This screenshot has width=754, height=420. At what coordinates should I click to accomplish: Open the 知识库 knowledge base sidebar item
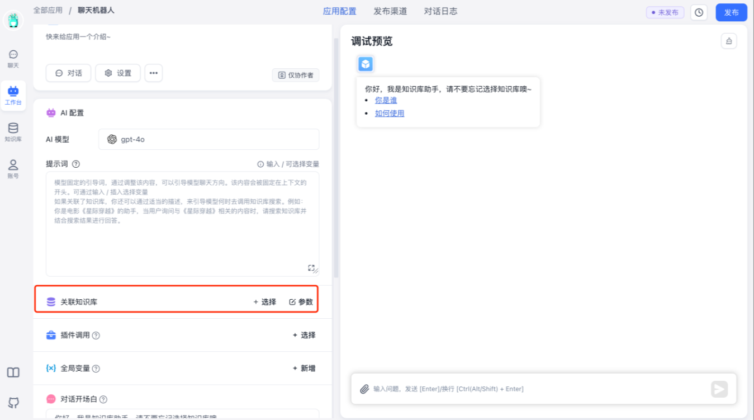pos(13,132)
